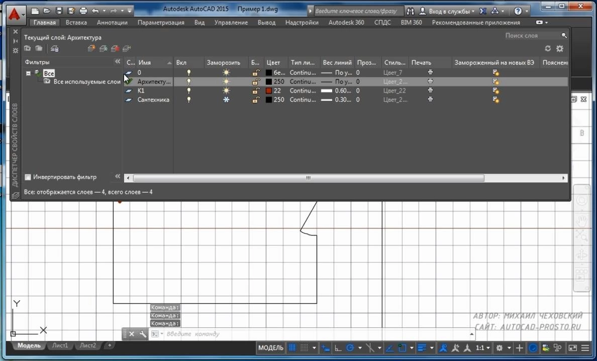Click the annotation scale visibility icon in status bar
The width and height of the screenshot is (597, 361).
tap(443, 347)
